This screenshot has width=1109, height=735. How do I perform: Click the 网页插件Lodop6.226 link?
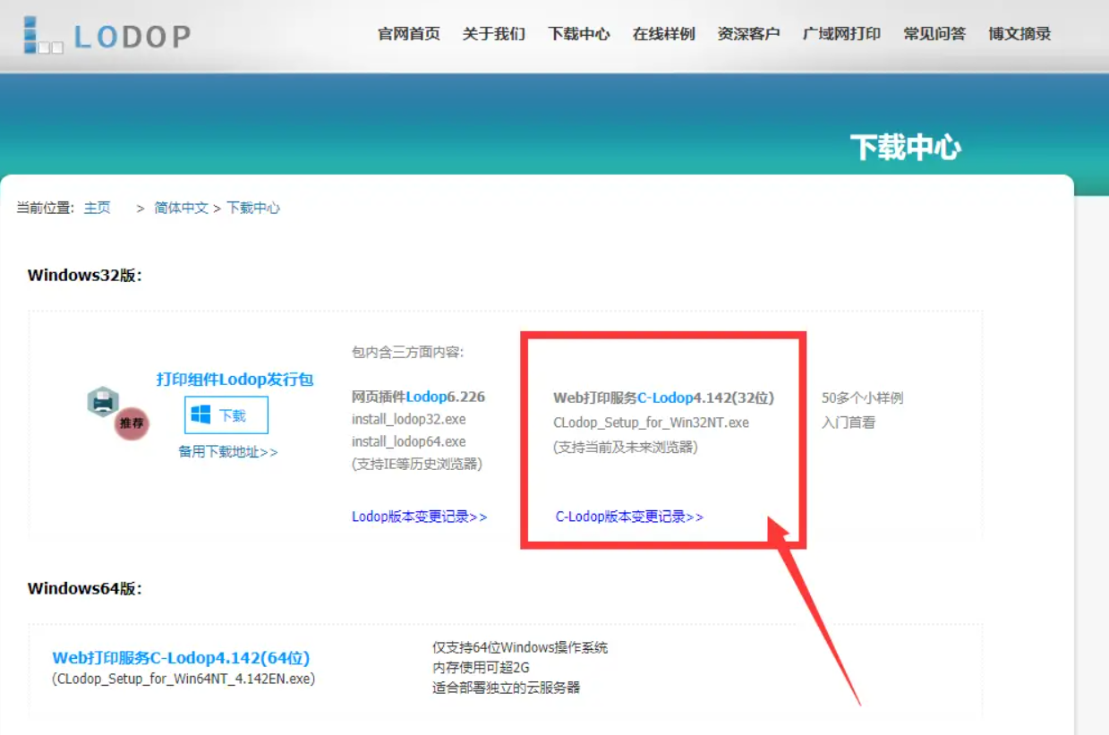(x=419, y=397)
